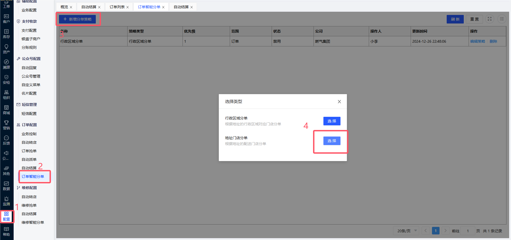Screen dimensions: 511x240
Task: Open 自定义菜单 menu item
Action: point(31,85)
